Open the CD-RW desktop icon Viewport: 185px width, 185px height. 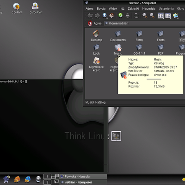pos(17,8)
